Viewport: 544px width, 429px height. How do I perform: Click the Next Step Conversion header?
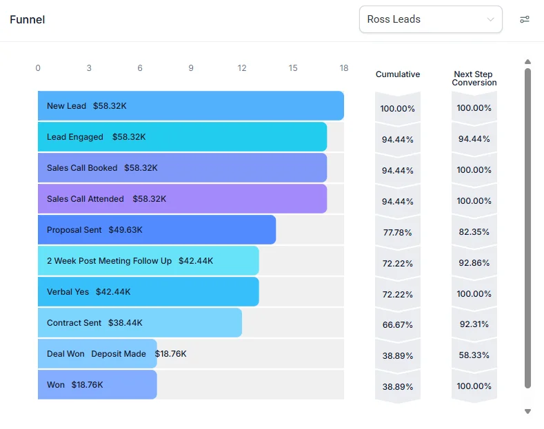[474, 79]
